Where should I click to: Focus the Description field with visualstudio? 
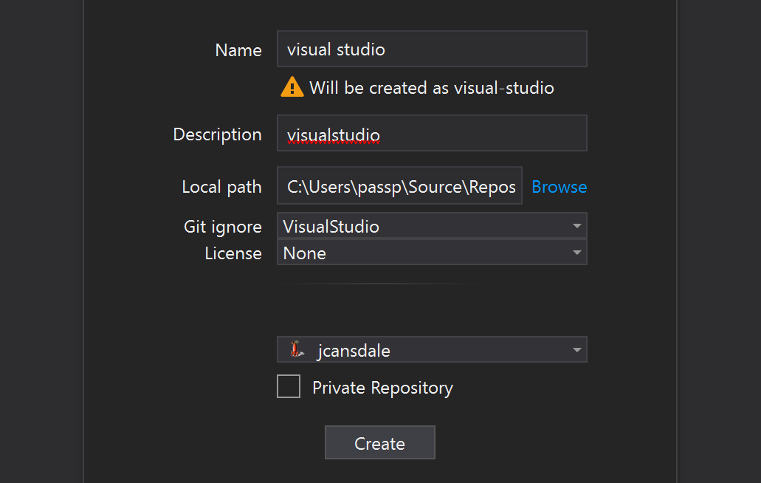(432, 134)
